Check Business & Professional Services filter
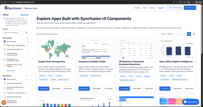This screenshot has width=203, height=107. coord(5,88)
